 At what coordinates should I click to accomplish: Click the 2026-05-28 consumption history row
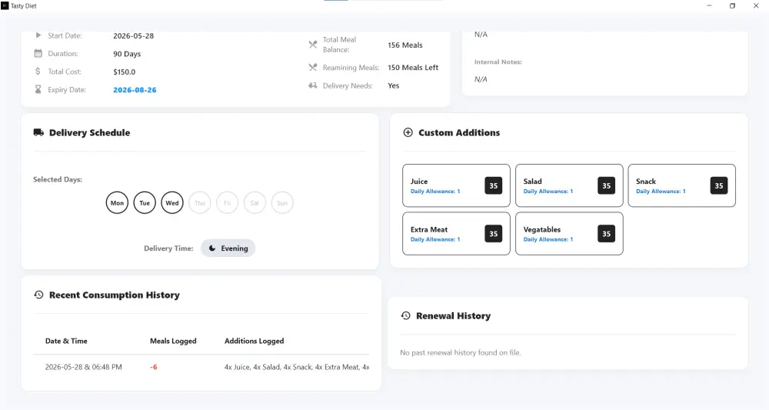201,367
